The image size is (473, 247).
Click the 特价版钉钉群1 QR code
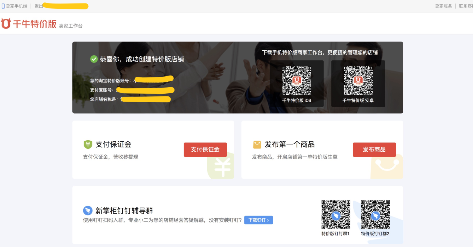336,215
